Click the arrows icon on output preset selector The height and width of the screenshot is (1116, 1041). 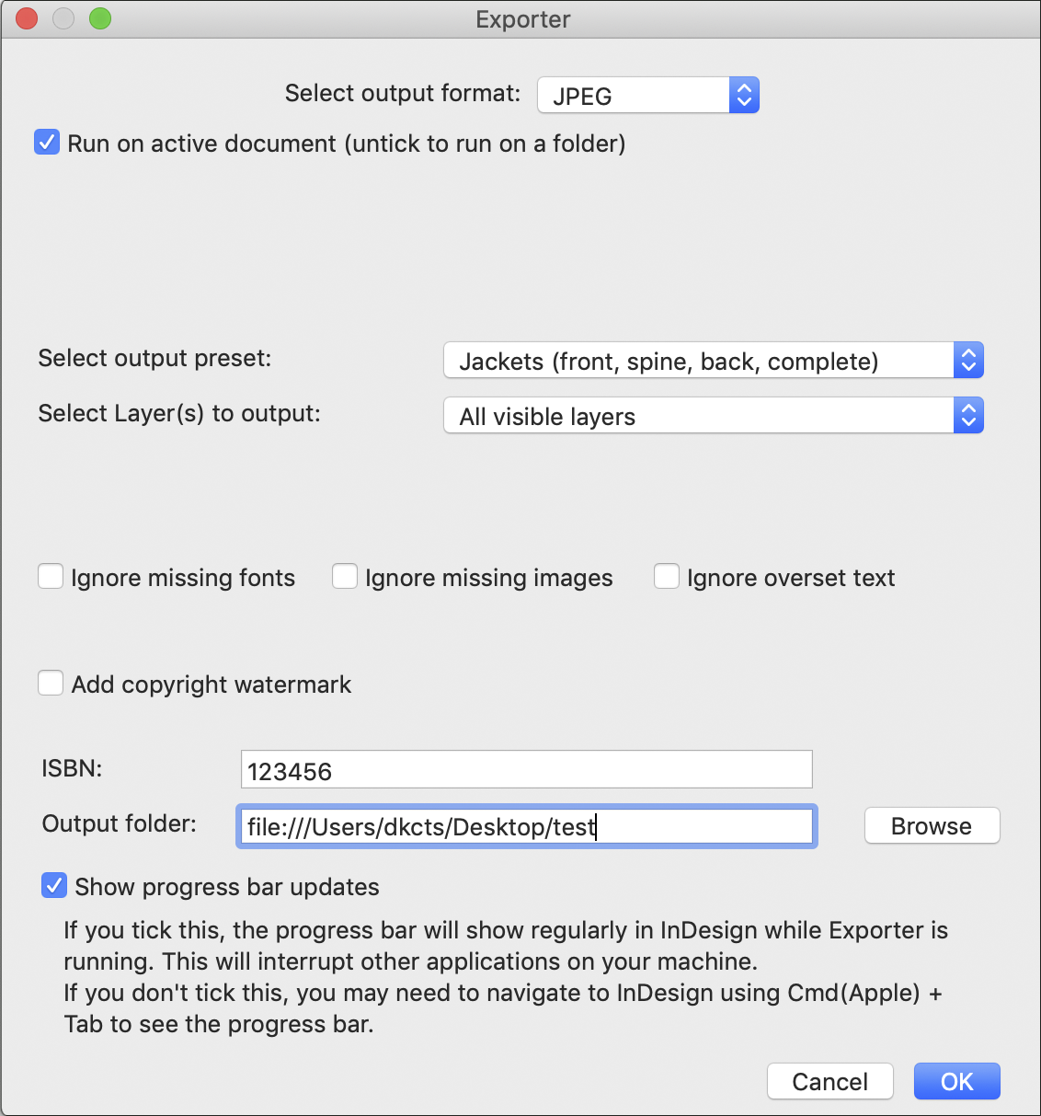(x=968, y=361)
